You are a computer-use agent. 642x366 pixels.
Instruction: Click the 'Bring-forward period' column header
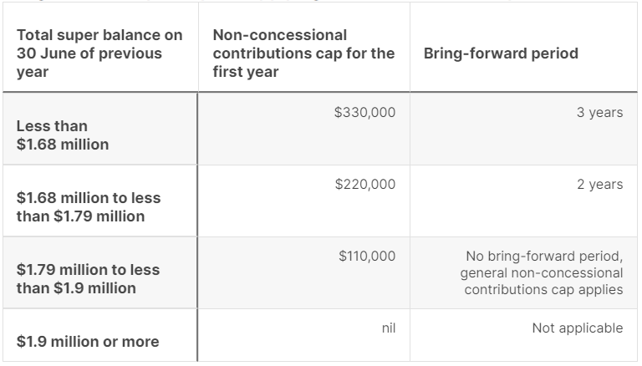pos(501,53)
